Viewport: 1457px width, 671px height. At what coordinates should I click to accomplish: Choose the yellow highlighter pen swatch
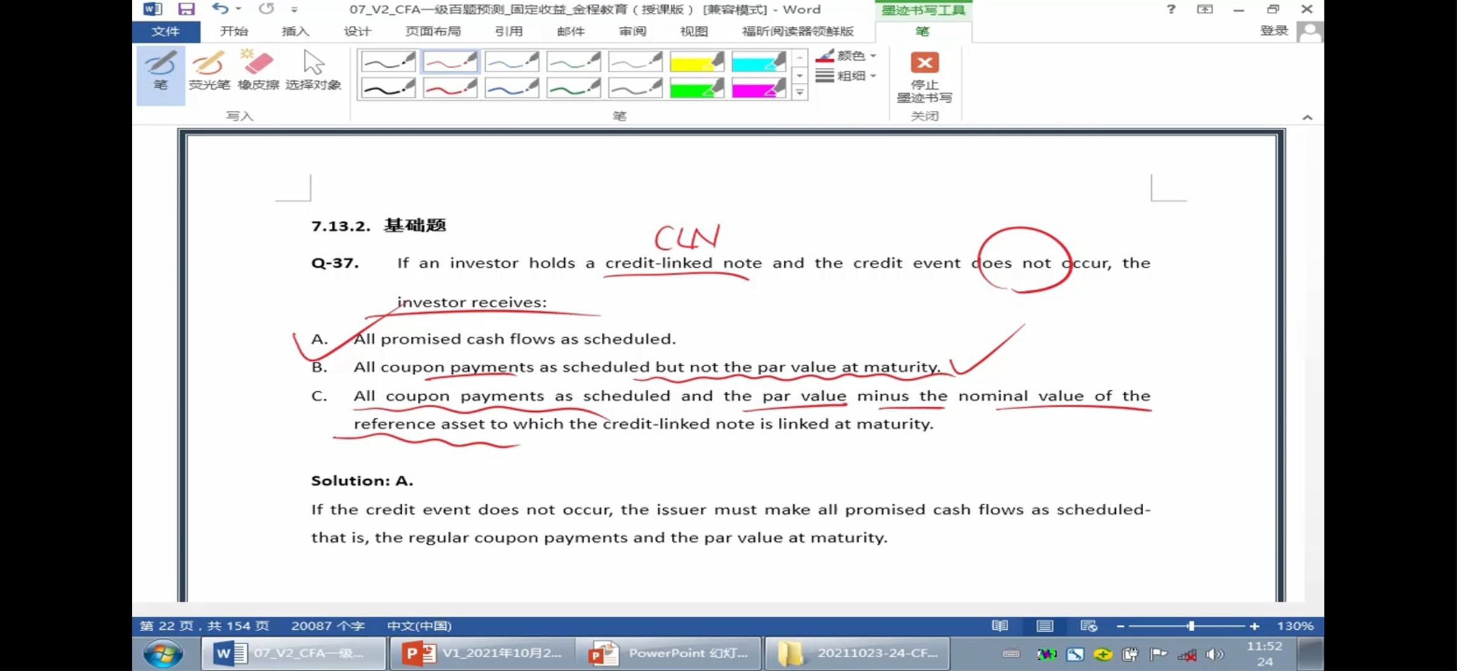pos(697,62)
